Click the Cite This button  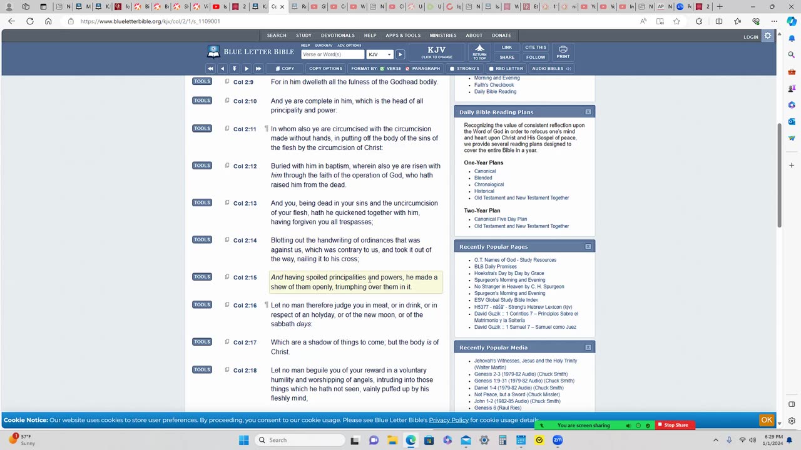click(536, 47)
